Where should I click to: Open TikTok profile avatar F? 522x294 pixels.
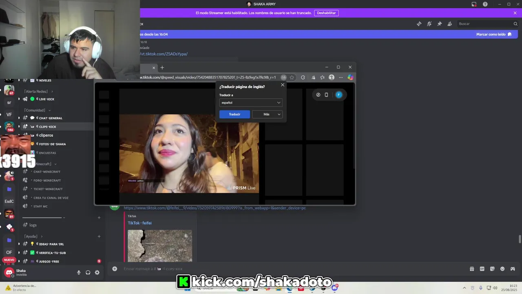coord(338,95)
